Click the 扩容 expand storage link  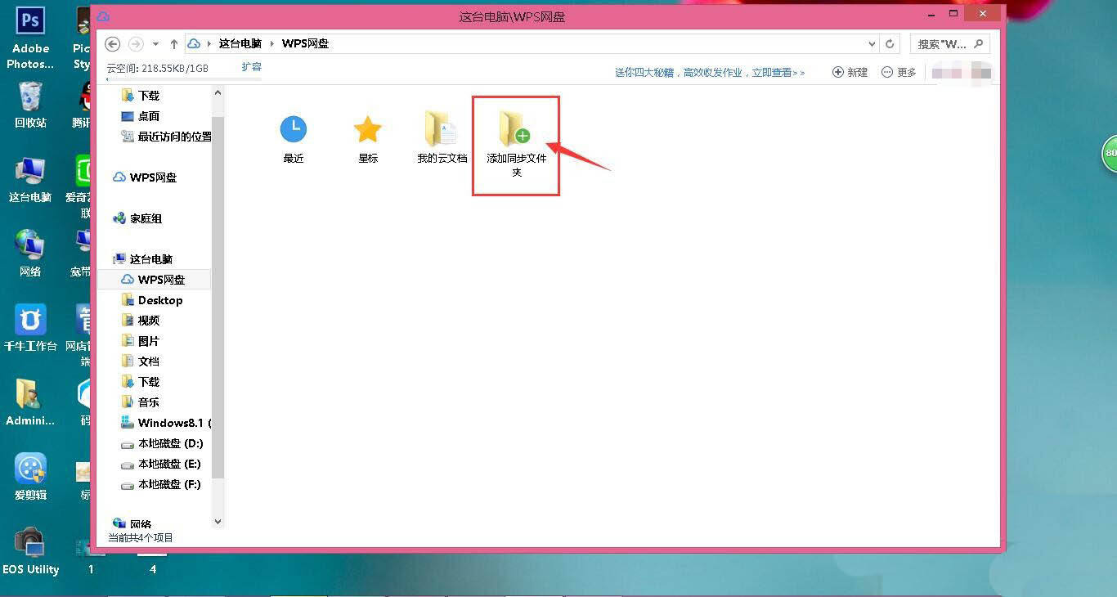(x=251, y=66)
